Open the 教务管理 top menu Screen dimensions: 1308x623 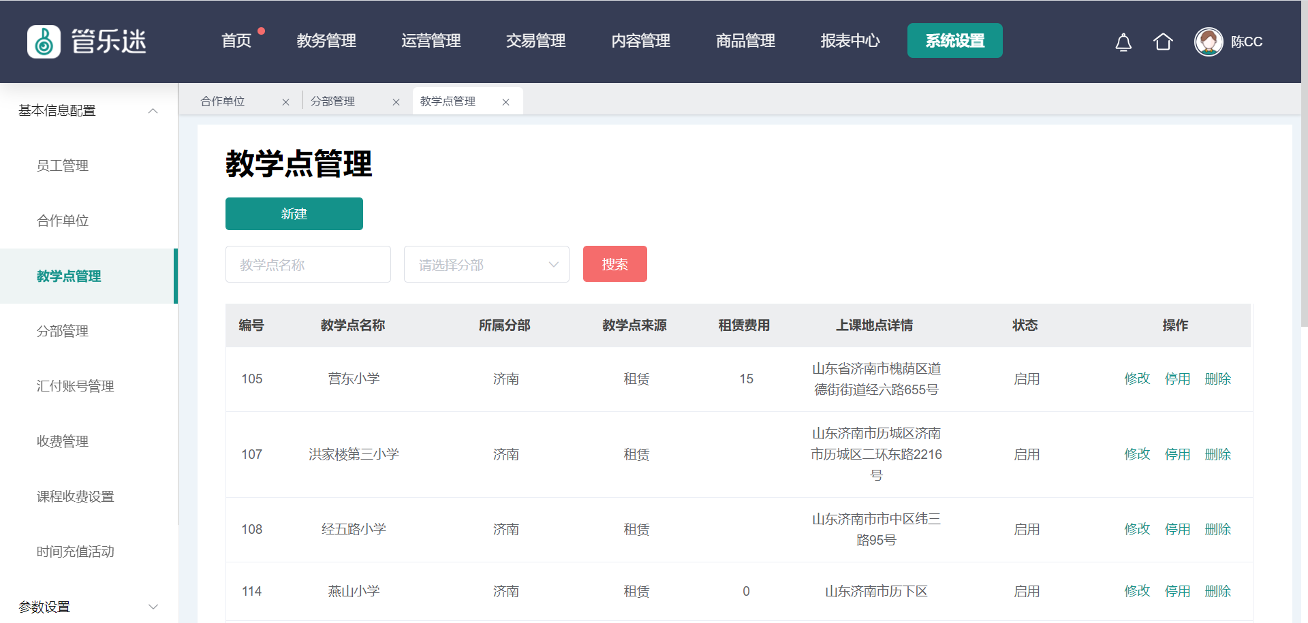point(326,41)
